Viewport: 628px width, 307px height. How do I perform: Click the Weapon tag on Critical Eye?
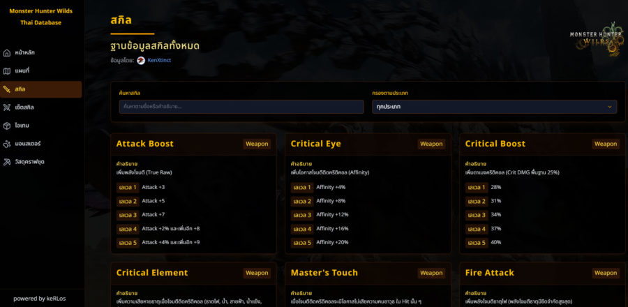click(x=431, y=144)
